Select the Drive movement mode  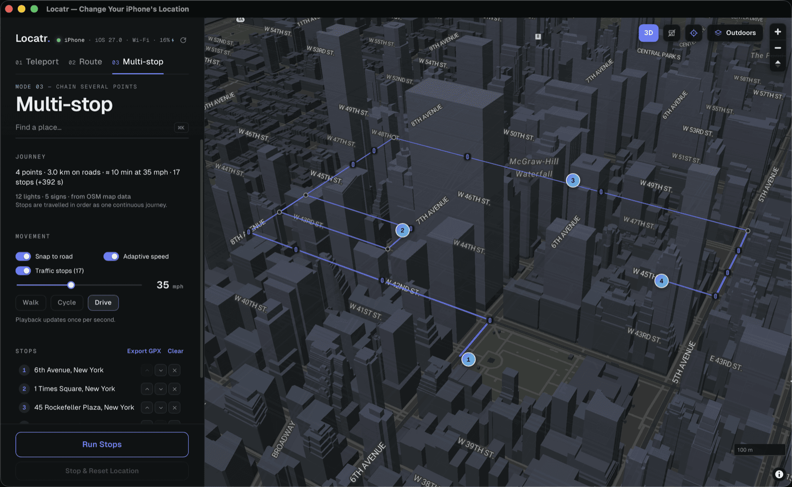(x=103, y=303)
